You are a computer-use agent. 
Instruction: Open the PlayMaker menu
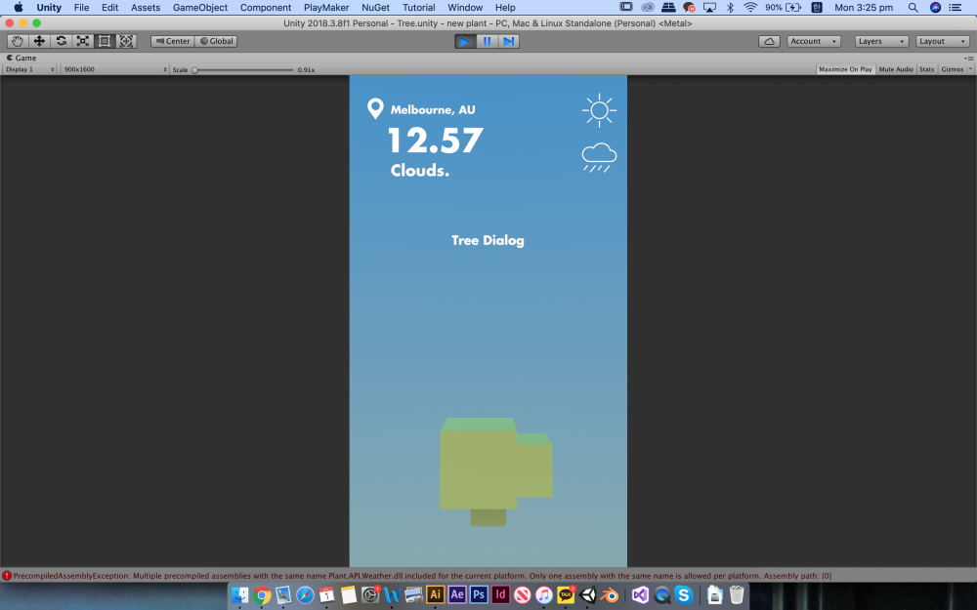[325, 7]
